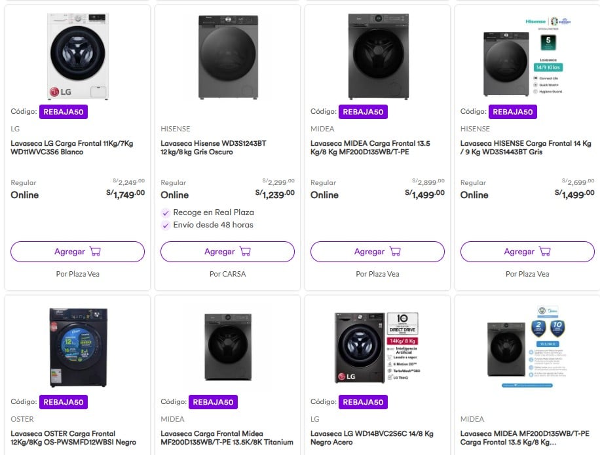Open Lavaseca OSTER Carga Frontal 12Kg/8Kg title
600x455 pixels.
(x=73, y=438)
